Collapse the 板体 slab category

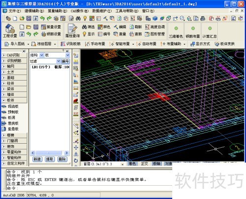point(14,100)
